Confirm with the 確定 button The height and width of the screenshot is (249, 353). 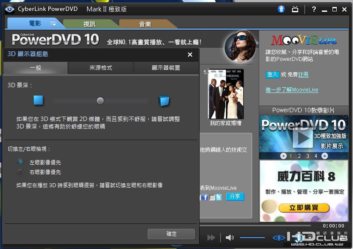click(171, 234)
